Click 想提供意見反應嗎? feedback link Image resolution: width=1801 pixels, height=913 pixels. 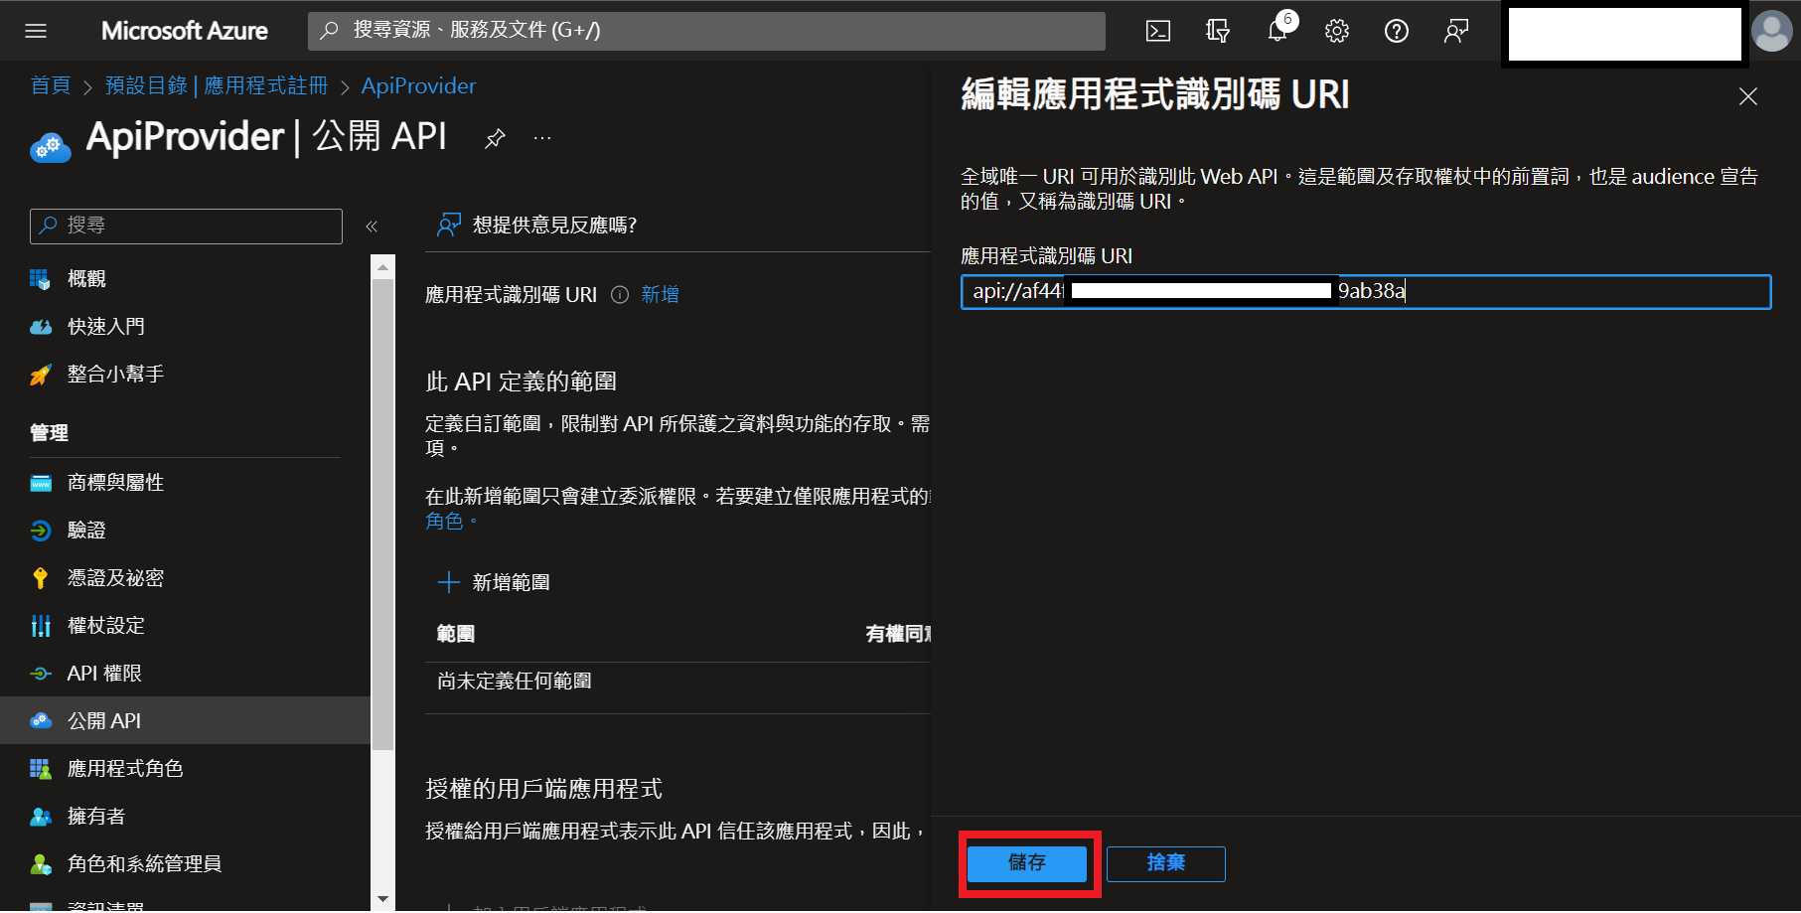pyautogui.click(x=554, y=226)
